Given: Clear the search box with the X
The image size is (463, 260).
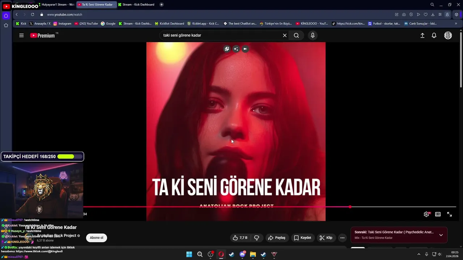Looking at the screenshot, I should pyautogui.click(x=285, y=35).
